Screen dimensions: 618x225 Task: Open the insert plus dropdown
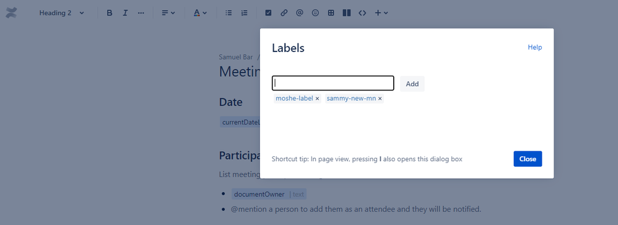(x=381, y=12)
